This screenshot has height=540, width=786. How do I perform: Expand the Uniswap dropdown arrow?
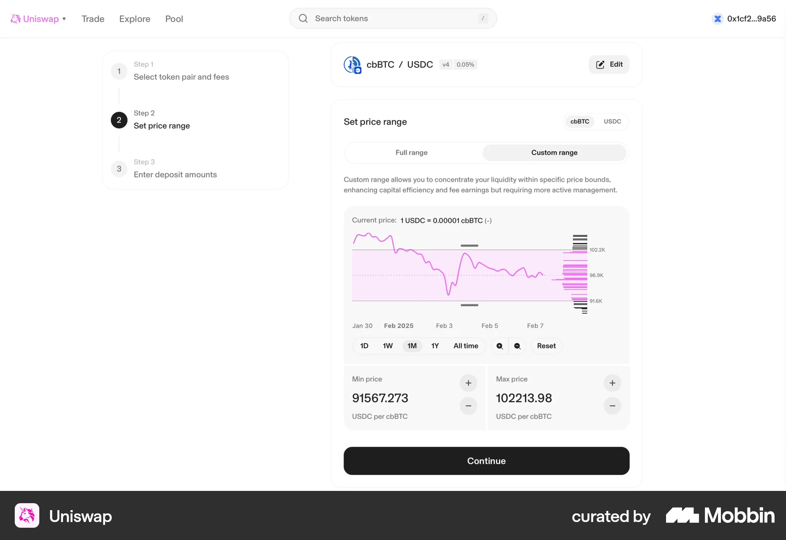(x=64, y=19)
